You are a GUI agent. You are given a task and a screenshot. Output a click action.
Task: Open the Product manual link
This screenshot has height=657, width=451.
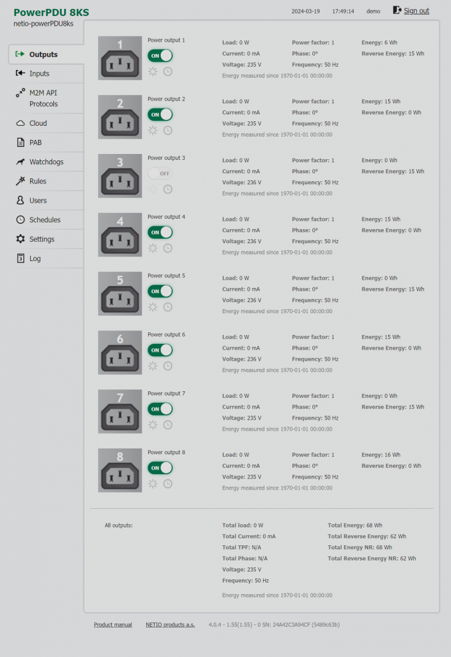[113, 625]
